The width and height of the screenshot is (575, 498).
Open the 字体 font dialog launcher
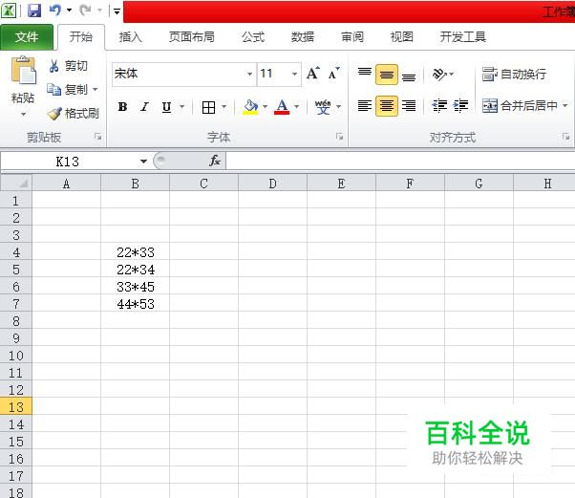click(x=340, y=137)
